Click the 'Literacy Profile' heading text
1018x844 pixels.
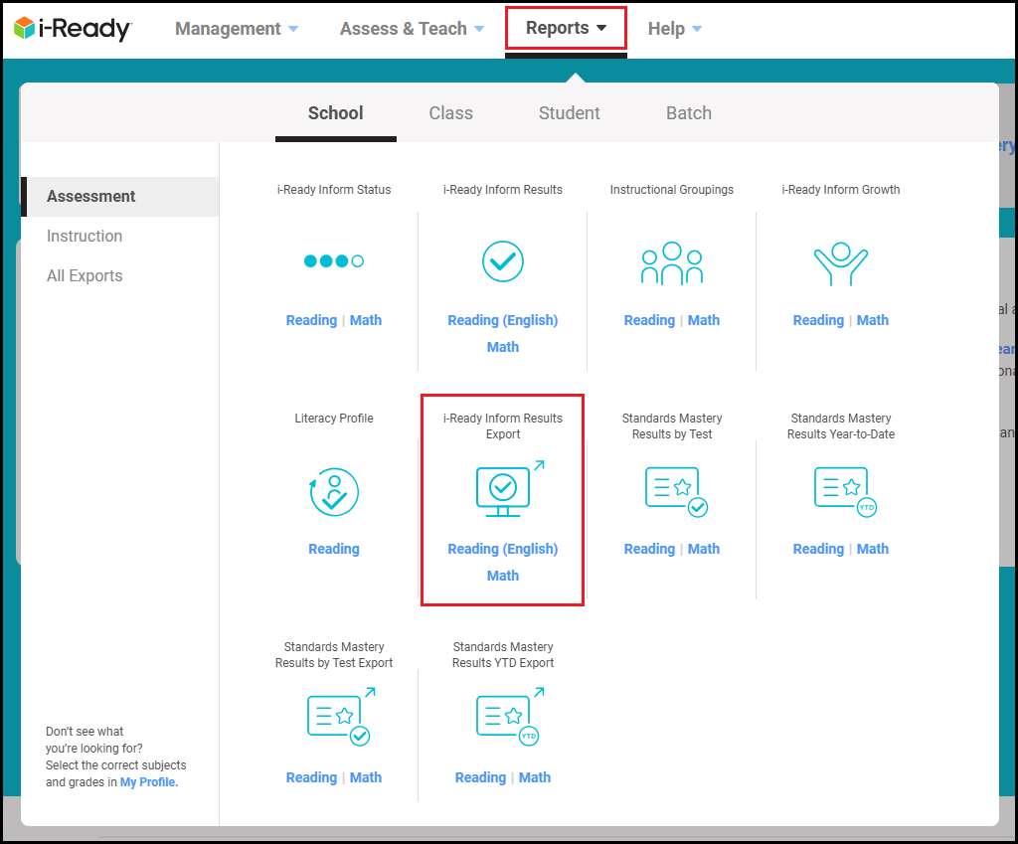[334, 419]
